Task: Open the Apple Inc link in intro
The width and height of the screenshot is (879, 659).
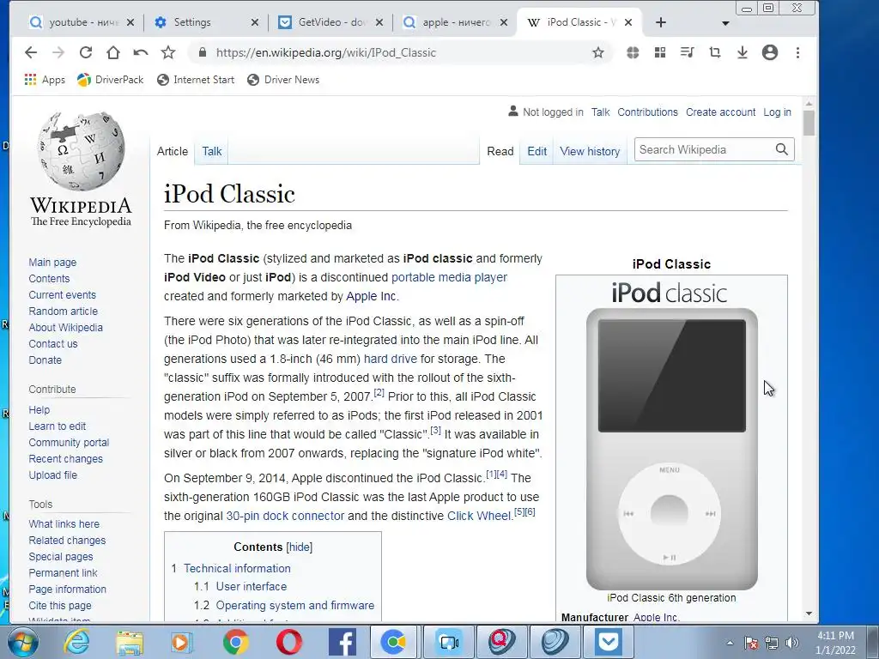Action: pos(371,296)
